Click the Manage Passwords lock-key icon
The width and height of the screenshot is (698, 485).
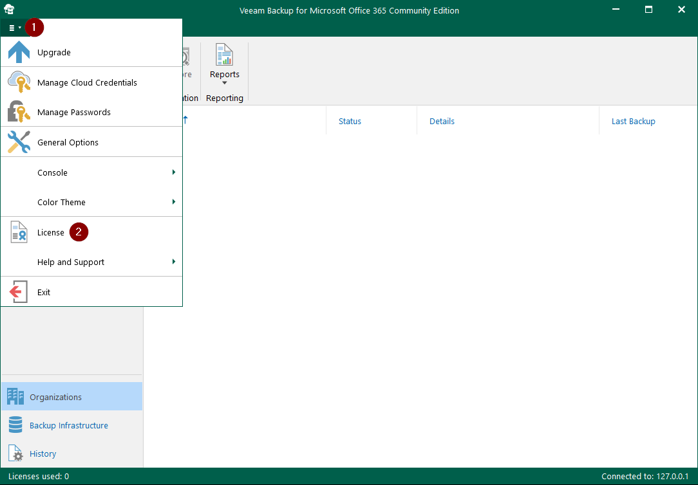point(19,112)
